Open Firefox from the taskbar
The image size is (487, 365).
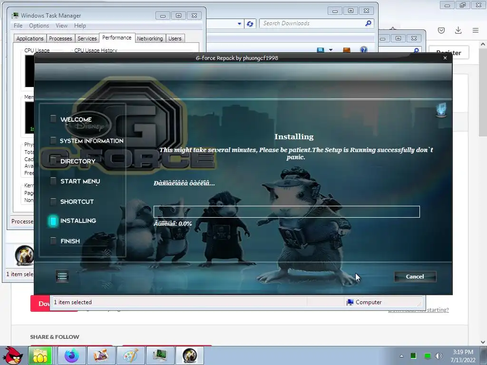(x=72, y=355)
